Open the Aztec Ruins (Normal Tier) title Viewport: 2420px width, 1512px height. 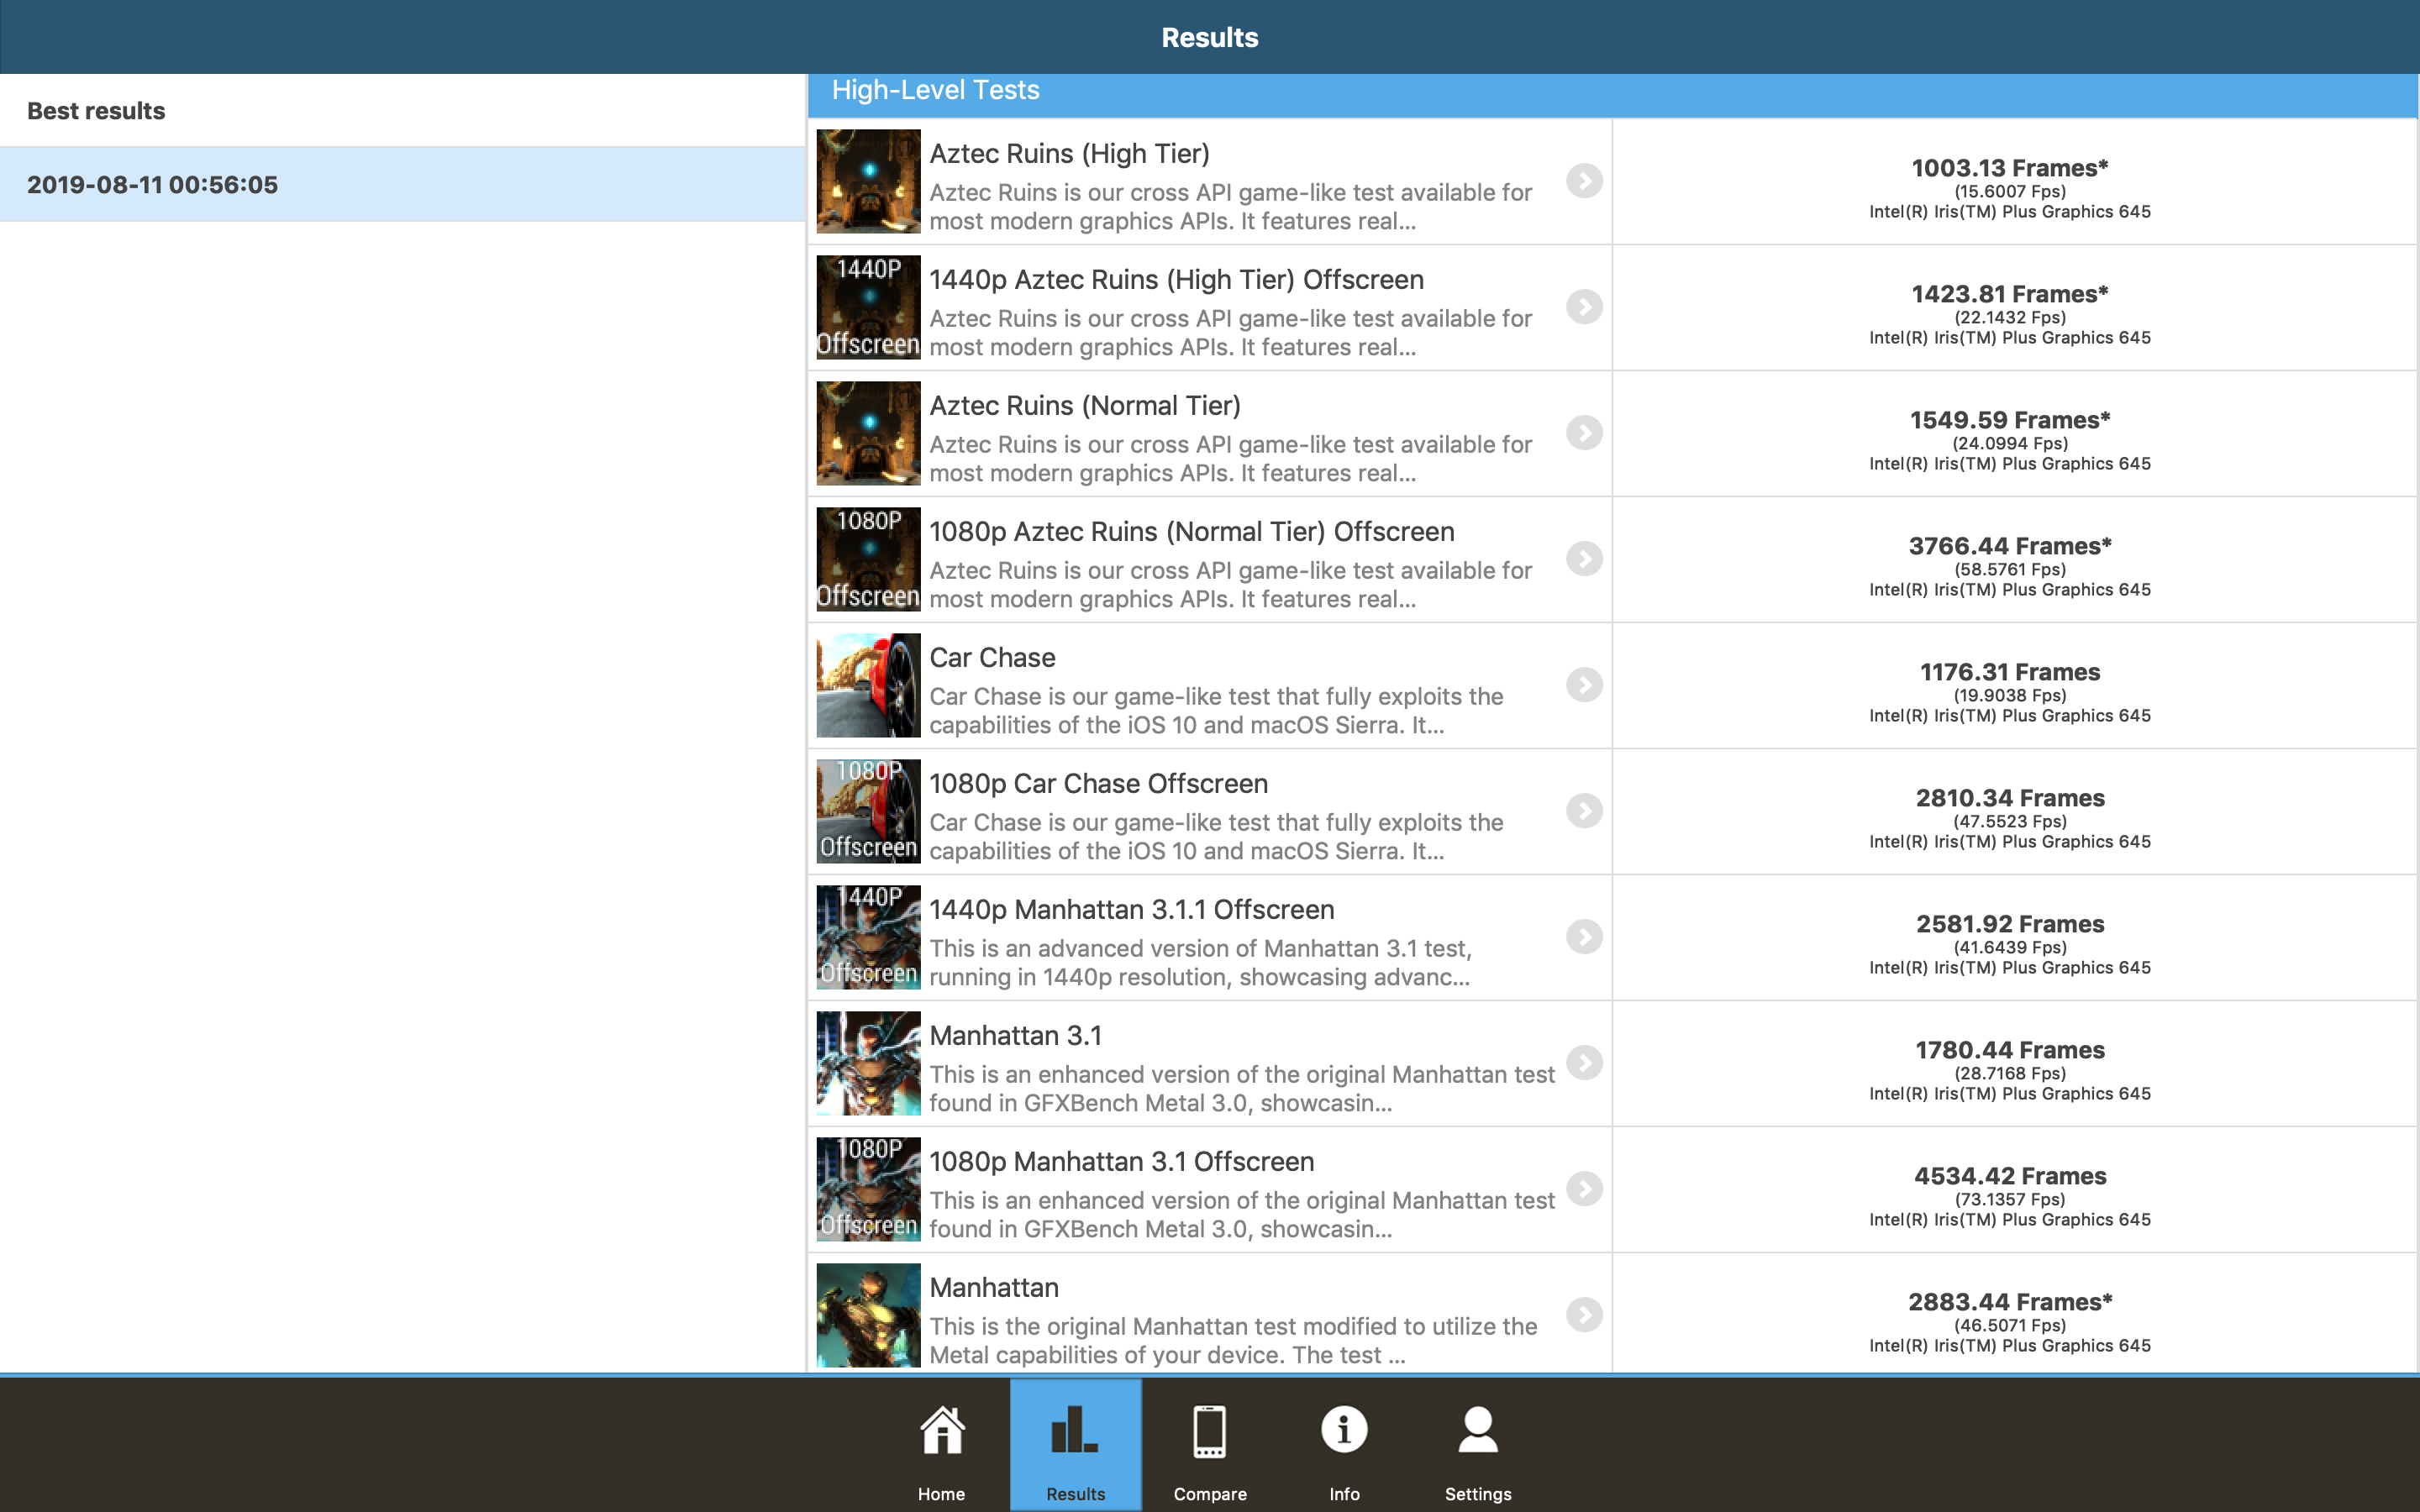pyautogui.click(x=1084, y=406)
